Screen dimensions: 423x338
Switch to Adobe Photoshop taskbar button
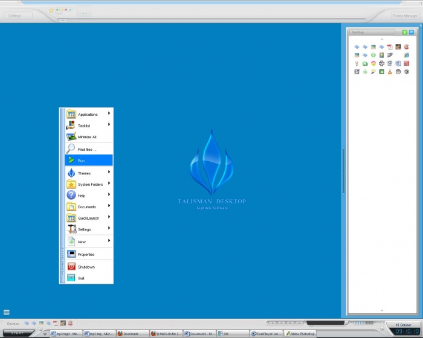point(300,334)
